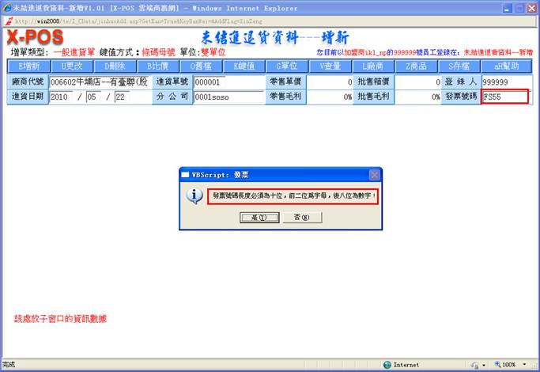Screen dimensions: 540x372
Task: Open the V查量 function
Action: click(x=329, y=66)
